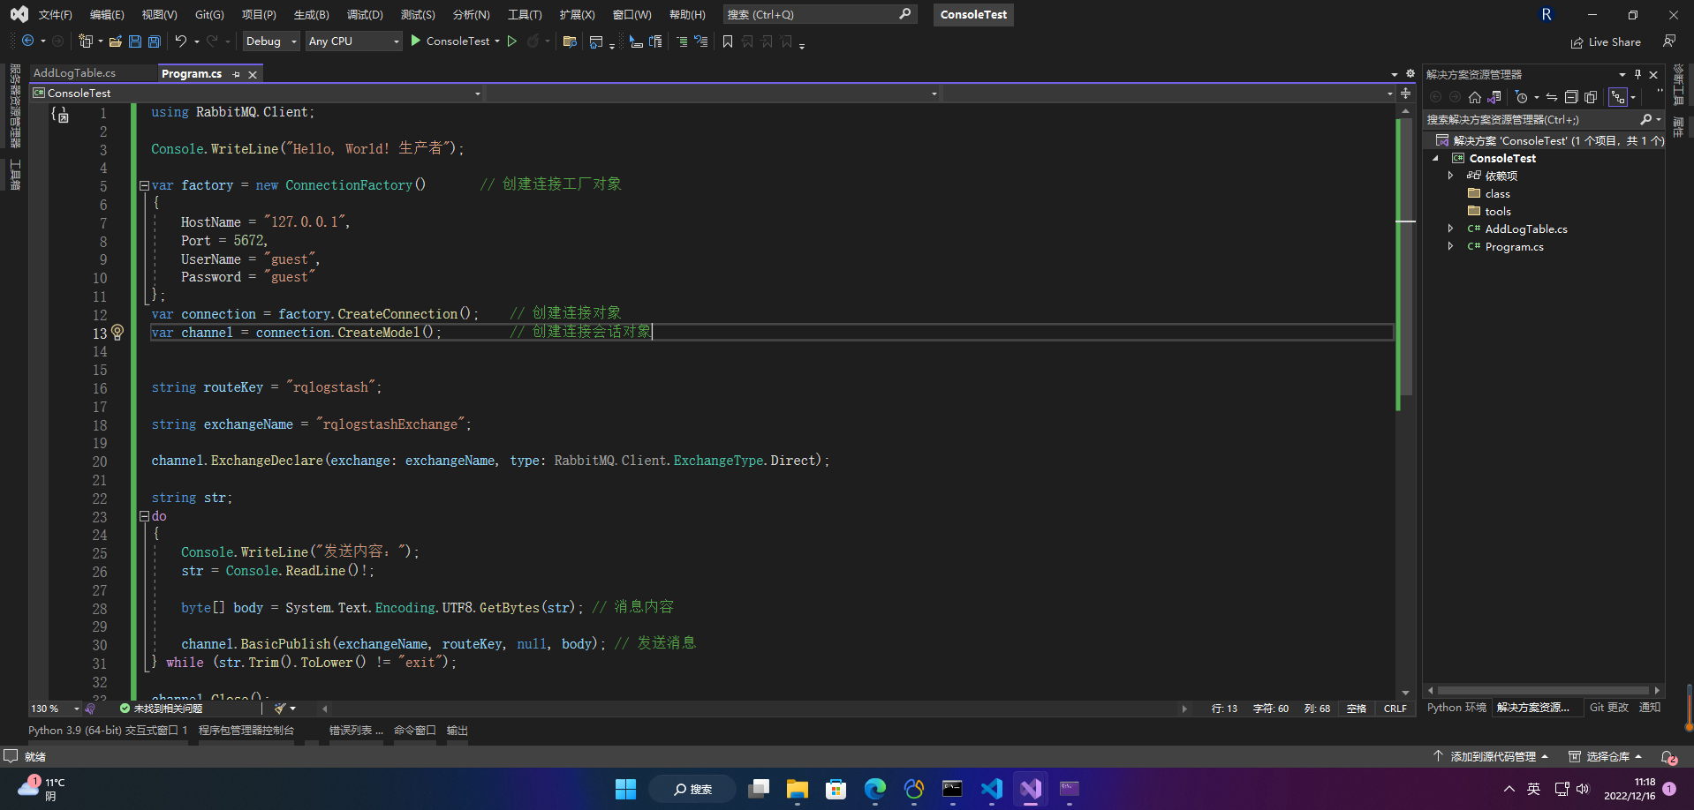The width and height of the screenshot is (1694, 810).
Task: Toggle the pin on Program.cs tab
Action: 236,74
